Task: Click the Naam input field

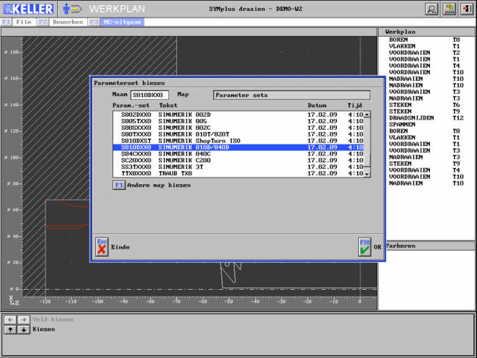Action: click(150, 95)
